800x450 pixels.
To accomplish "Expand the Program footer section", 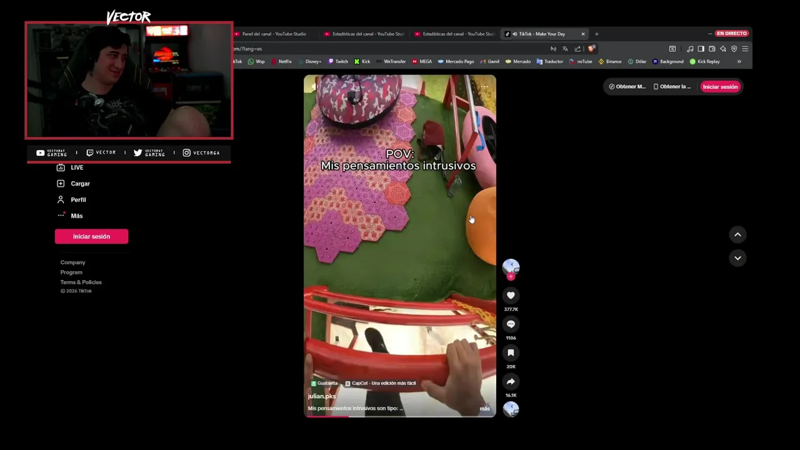I will click(71, 272).
